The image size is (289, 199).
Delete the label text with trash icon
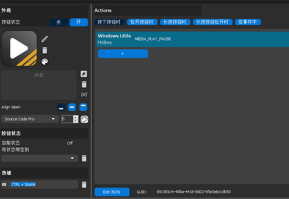click(x=84, y=84)
